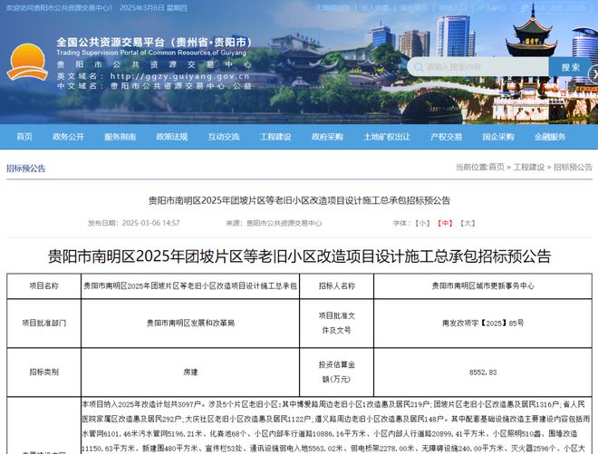Click the 招标预公告 section heading
Screen dimensions: 598x454
pyautogui.click(x=25, y=169)
